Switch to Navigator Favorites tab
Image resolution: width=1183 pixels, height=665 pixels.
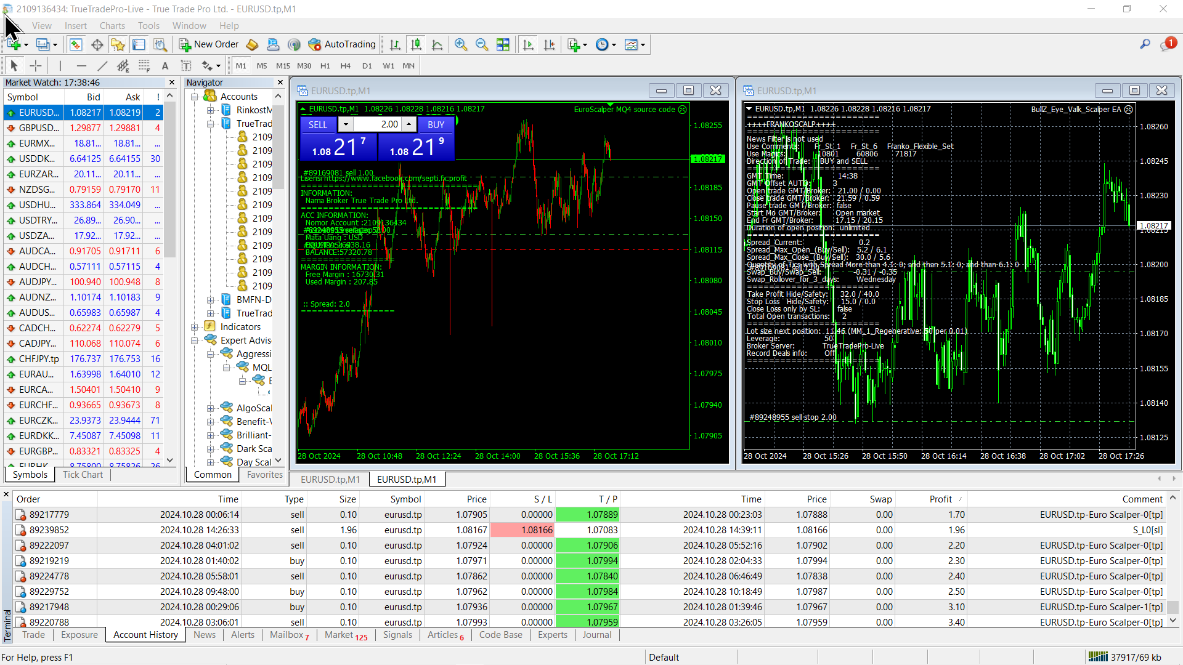(265, 475)
